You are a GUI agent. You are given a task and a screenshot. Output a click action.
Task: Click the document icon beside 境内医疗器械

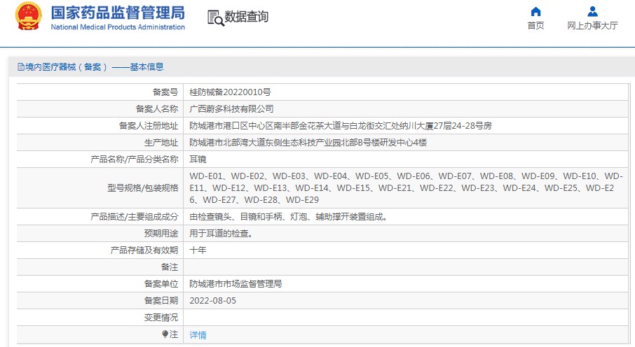point(20,66)
